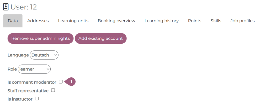Click the user badge icon beside the heading
259x105 pixels.
pos(6,7)
